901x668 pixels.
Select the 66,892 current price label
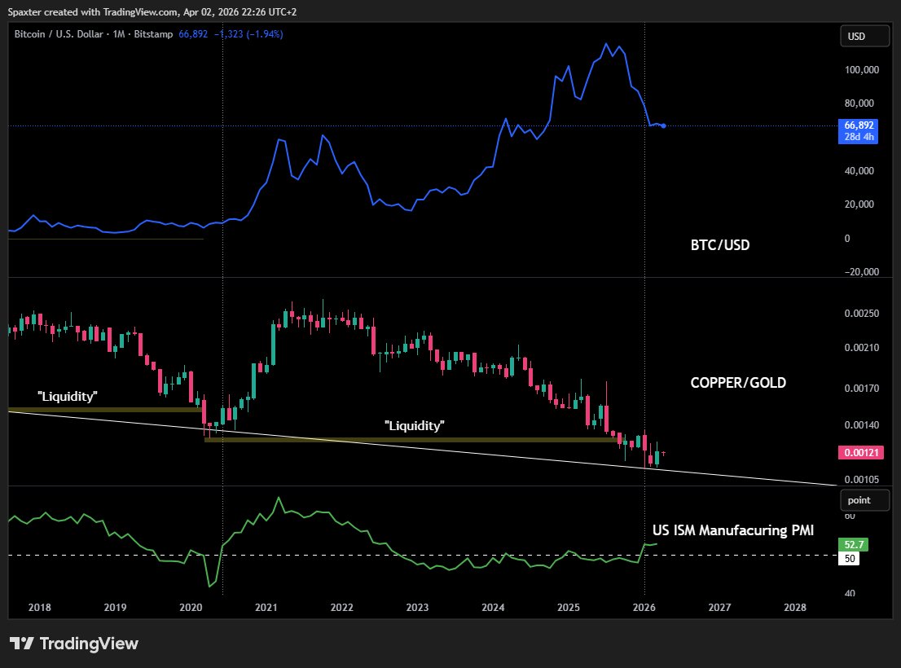(x=858, y=125)
